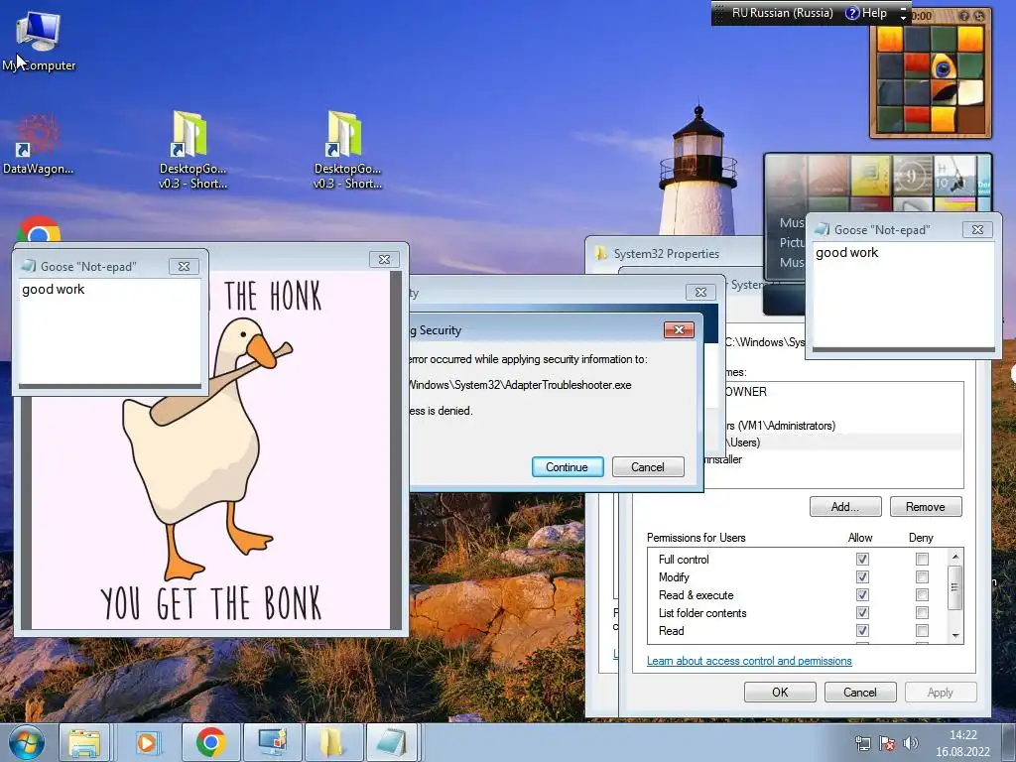Check Allow for Full control

pos(862,559)
